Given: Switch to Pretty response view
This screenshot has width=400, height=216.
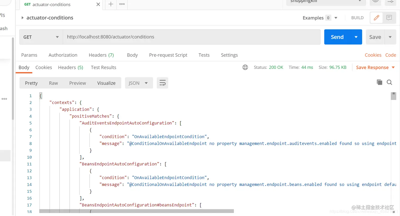Looking at the screenshot, I should click(x=31, y=83).
